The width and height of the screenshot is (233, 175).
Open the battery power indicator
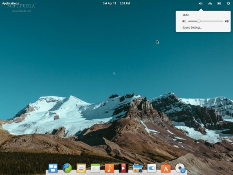[x=219, y=3]
